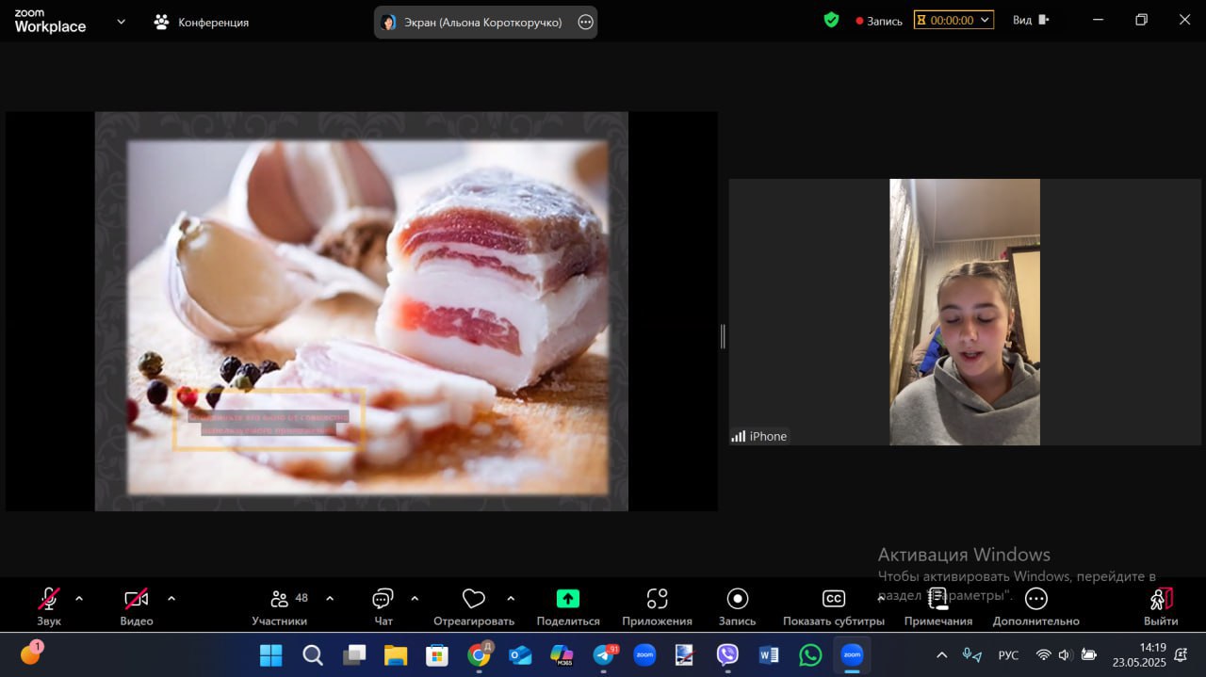
Task: Click the Запись record button in toolbar
Action: point(737,606)
